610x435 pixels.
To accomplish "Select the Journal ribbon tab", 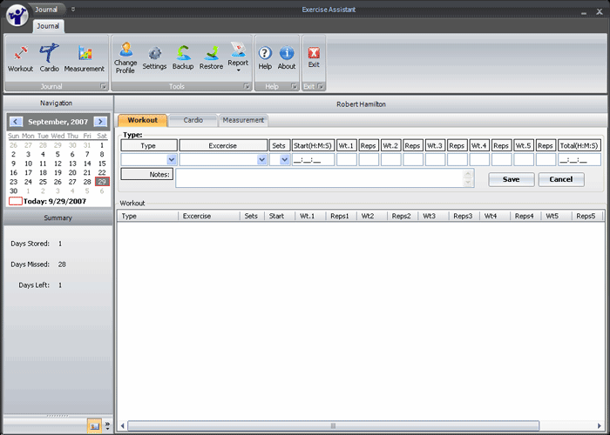I will tap(48, 26).
